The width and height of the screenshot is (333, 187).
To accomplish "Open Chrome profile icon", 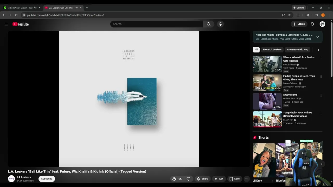I will click(323, 15).
